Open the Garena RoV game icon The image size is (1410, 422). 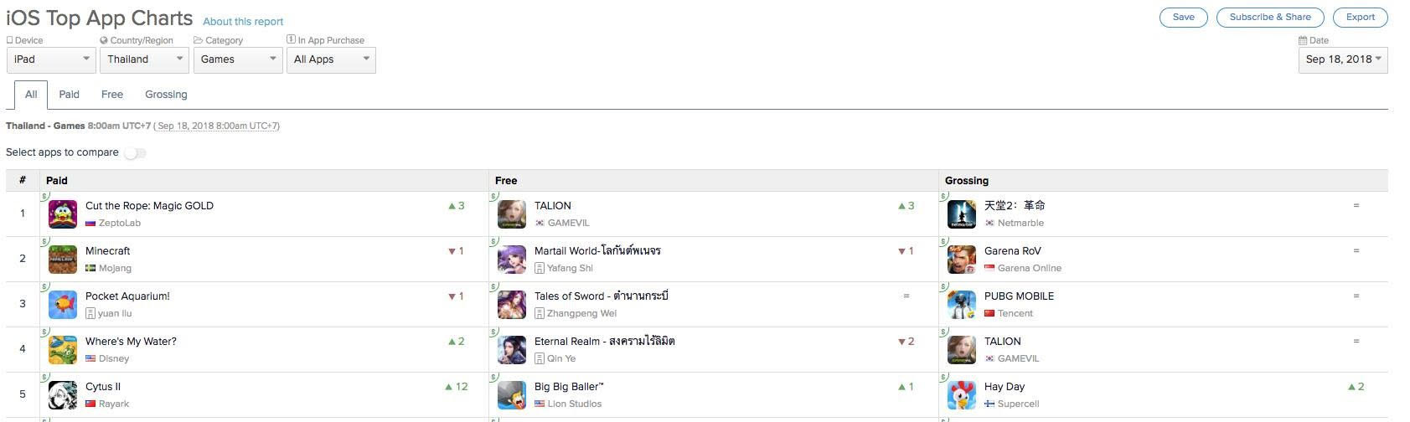[961, 260]
